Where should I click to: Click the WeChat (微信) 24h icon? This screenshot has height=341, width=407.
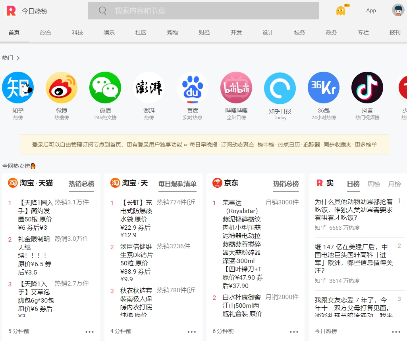pyautogui.click(x=105, y=88)
